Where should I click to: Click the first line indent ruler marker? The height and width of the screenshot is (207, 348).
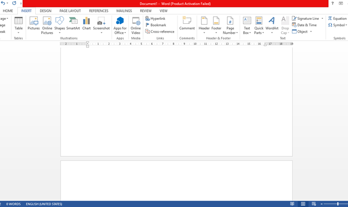point(87,43)
